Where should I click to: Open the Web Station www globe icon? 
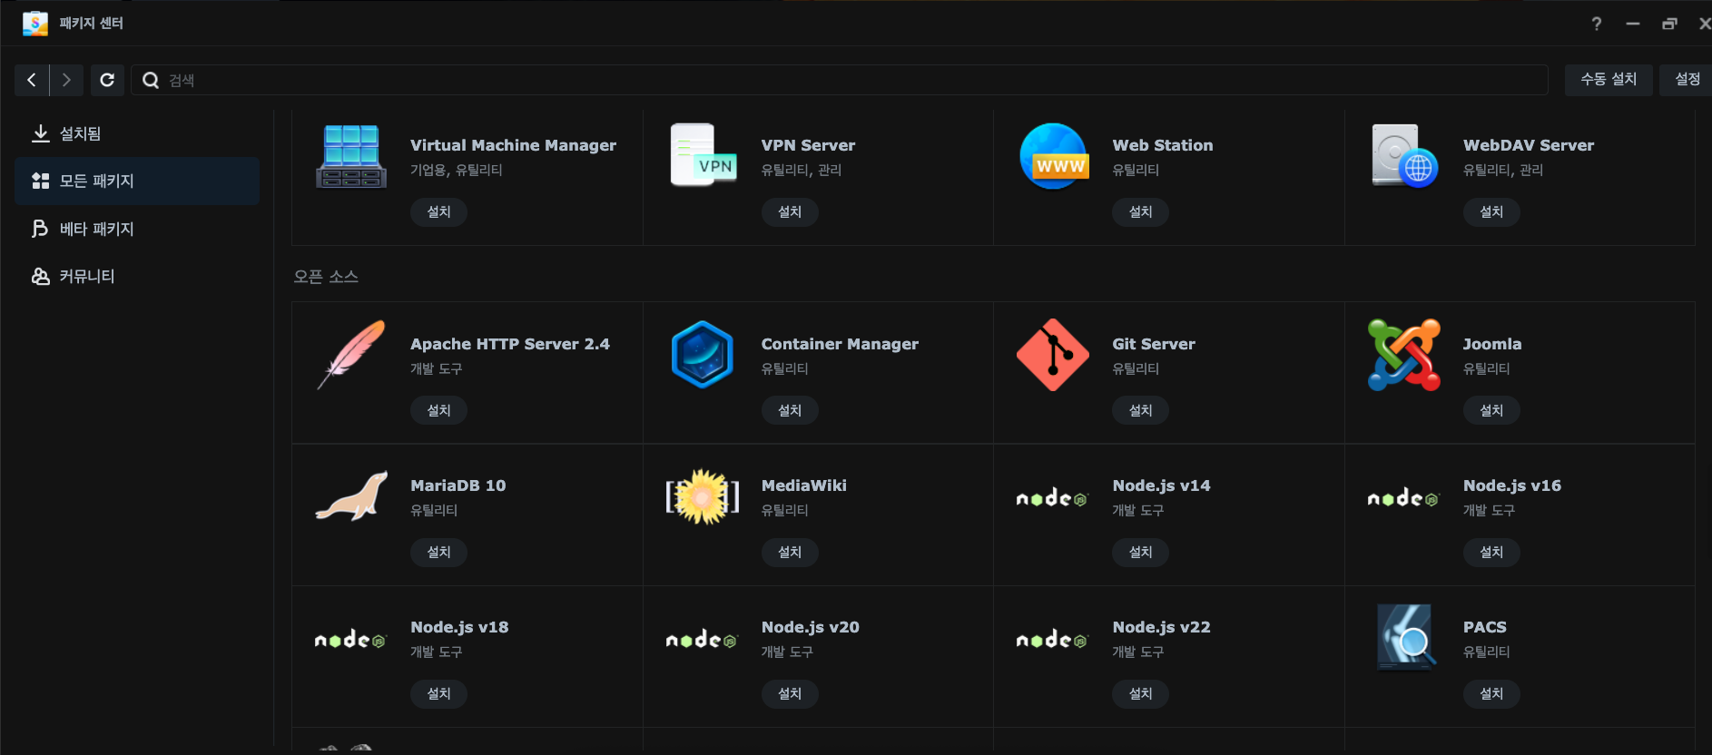[1053, 156]
